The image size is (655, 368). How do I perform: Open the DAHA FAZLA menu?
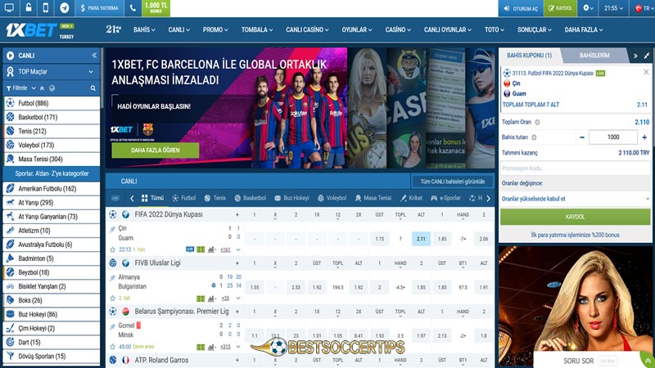tap(584, 29)
